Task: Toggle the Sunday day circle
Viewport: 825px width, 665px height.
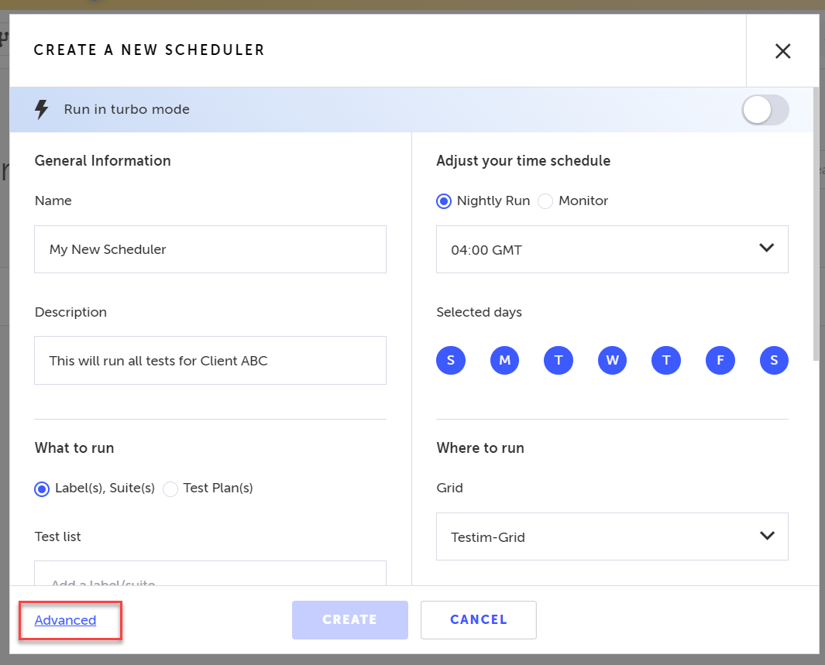Action: click(451, 360)
